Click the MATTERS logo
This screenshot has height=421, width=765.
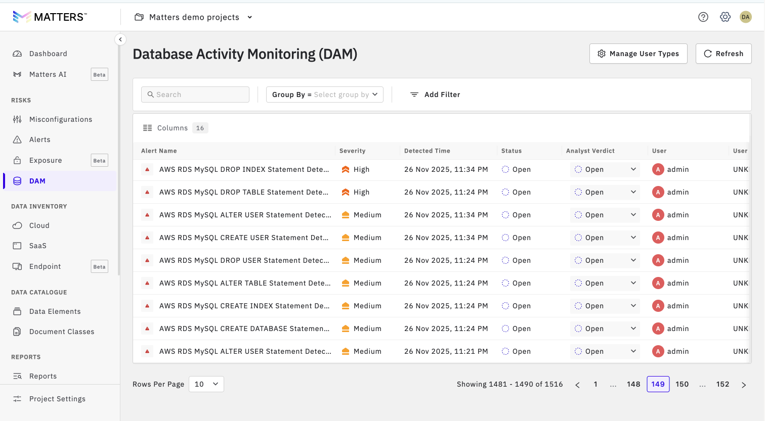50,17
